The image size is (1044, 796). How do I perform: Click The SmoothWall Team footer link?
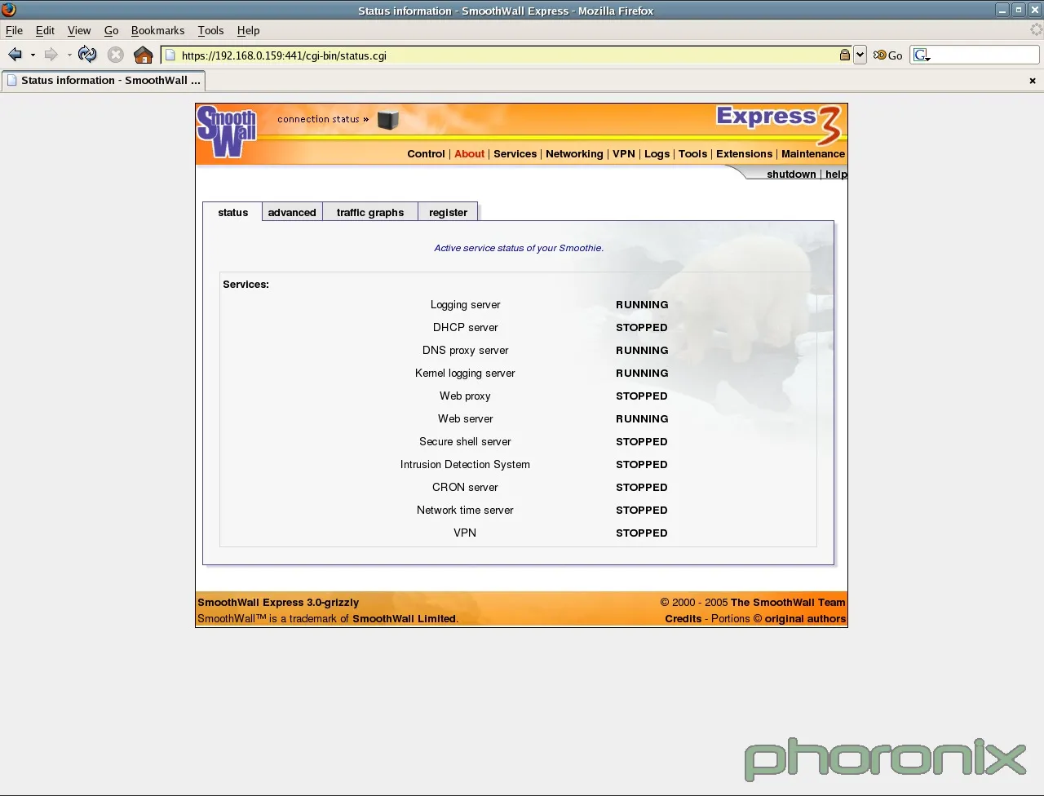788,602
